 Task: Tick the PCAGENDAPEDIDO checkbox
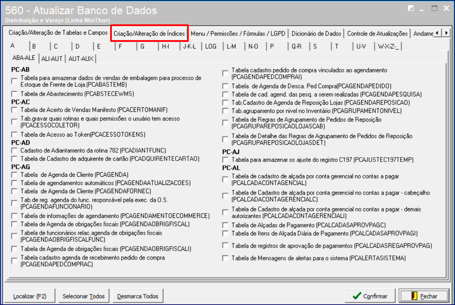tap(225, 86)
